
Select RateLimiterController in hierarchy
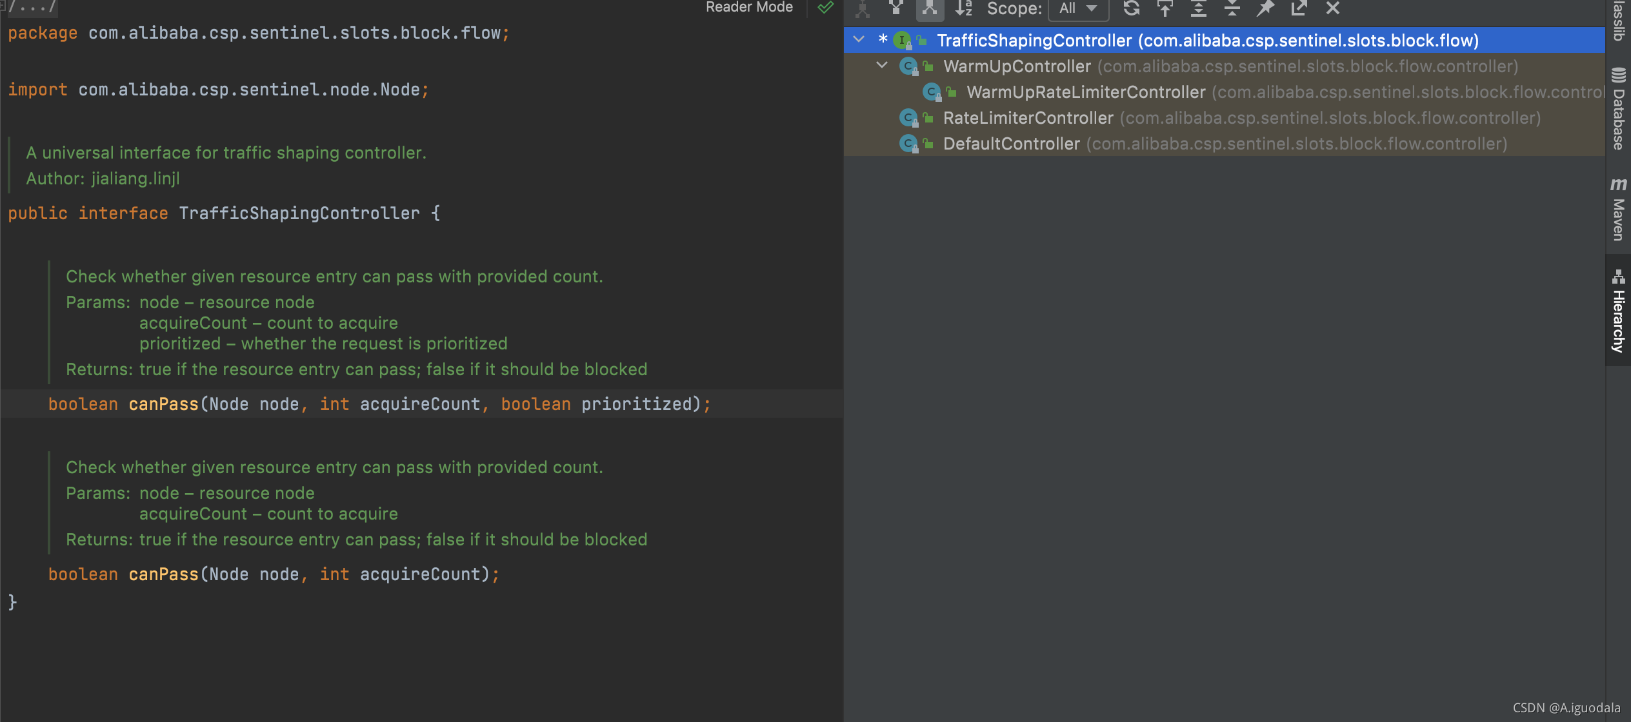point(1028,118)
